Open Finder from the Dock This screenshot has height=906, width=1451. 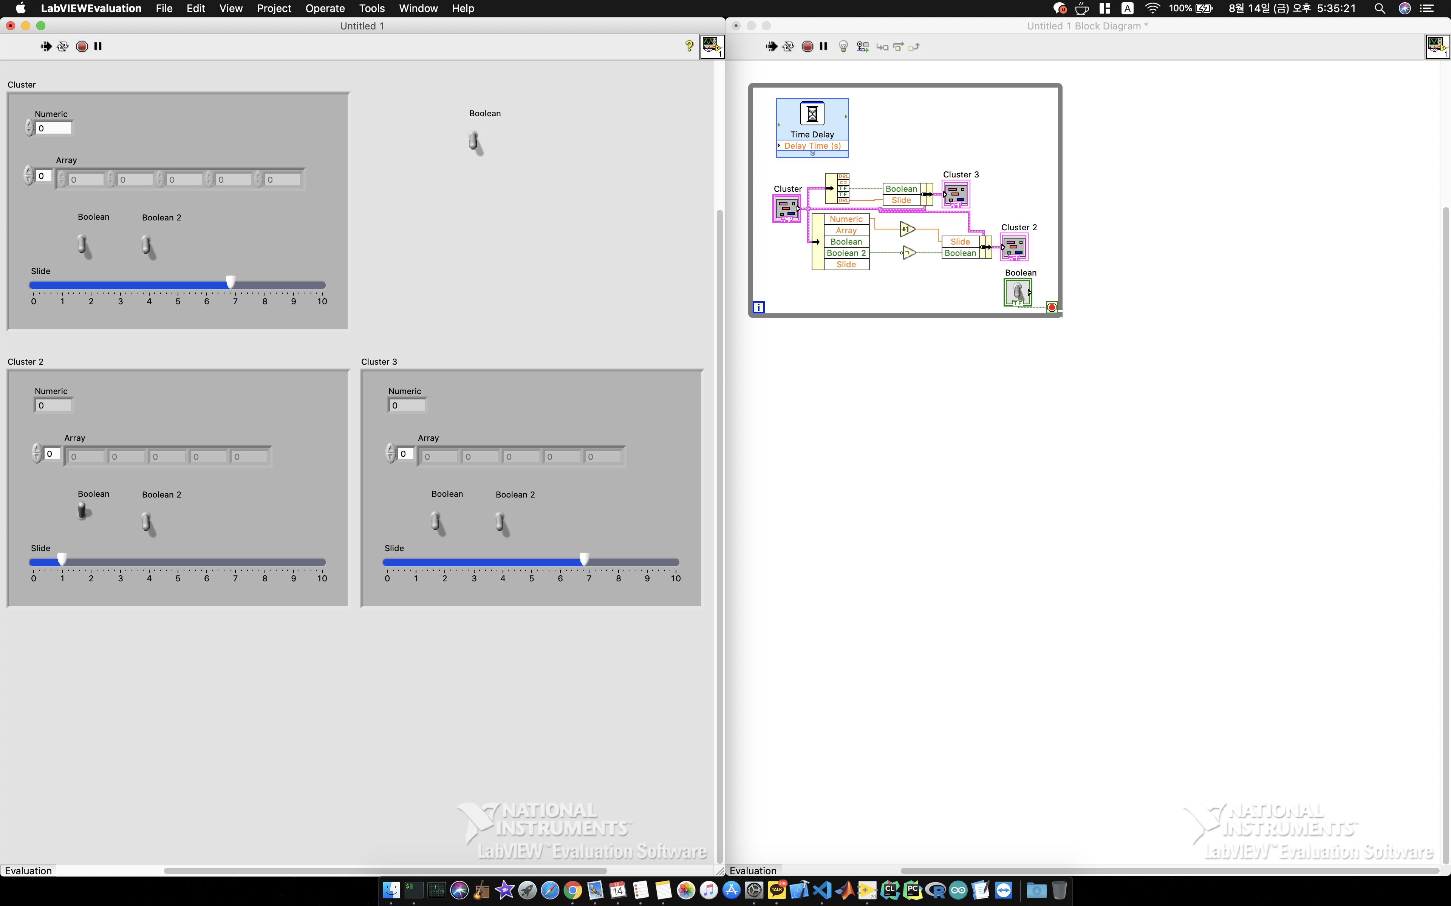(x=391, y=890)
